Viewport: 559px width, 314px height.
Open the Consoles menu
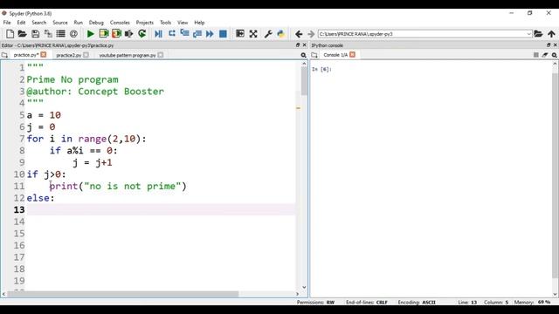pyautogui.click(x=120, y=23)
